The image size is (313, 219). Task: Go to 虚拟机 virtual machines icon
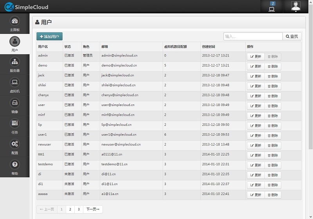pos(14,83)
